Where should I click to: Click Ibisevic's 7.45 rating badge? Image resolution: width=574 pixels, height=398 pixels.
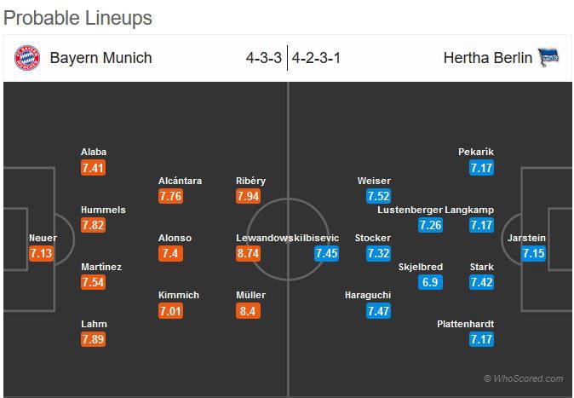coord(326,253)
